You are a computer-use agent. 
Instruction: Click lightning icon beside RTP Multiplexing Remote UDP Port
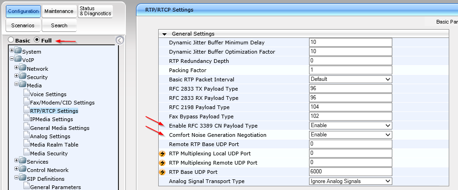(x=162, y=163)
